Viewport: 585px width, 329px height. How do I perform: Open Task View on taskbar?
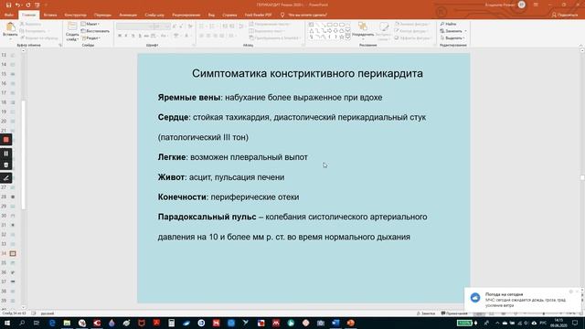tap(37, 323)
